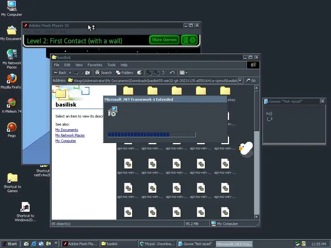Click the 12:55 PM taskbar clock

pos(319,244)
